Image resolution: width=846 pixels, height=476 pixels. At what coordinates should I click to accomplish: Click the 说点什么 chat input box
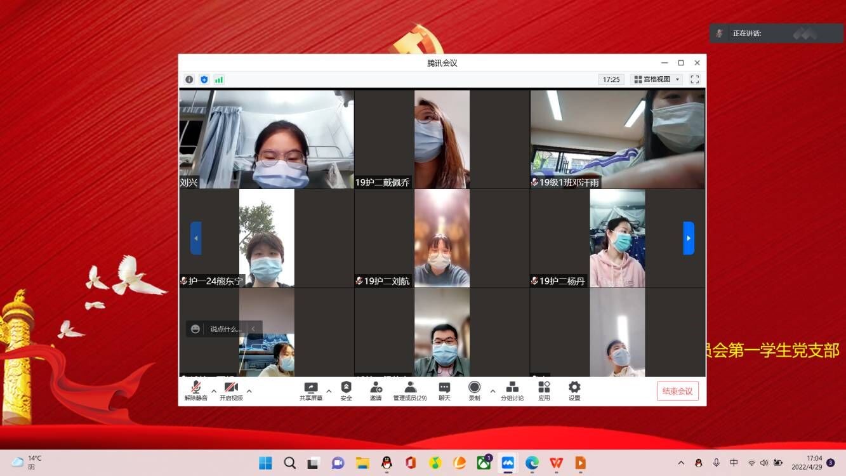point(225,329)
